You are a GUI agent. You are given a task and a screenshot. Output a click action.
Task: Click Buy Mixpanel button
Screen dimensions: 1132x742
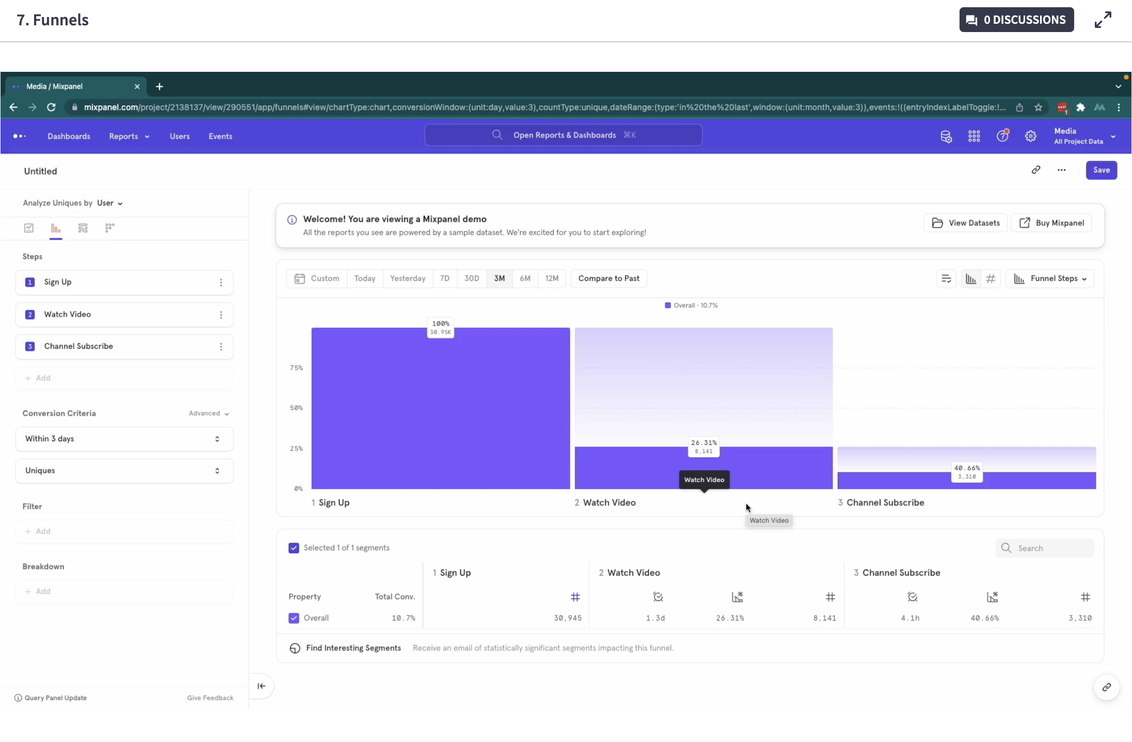[x=1052, y=223]
